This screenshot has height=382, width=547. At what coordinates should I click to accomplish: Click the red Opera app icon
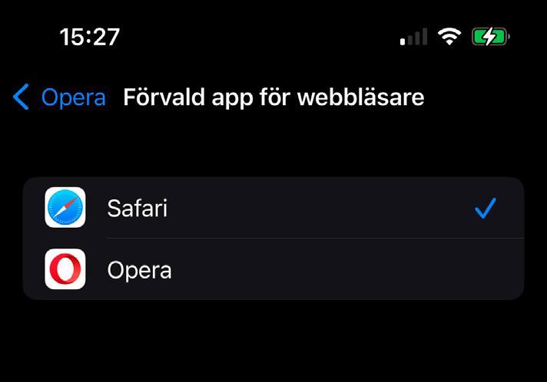click(65, 268)
